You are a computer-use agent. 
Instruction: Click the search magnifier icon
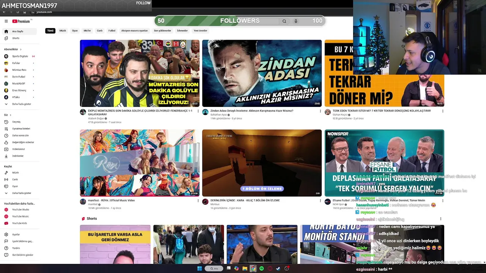tap(284, 21)
